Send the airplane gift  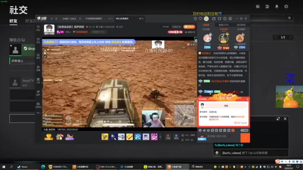point(121,137)
